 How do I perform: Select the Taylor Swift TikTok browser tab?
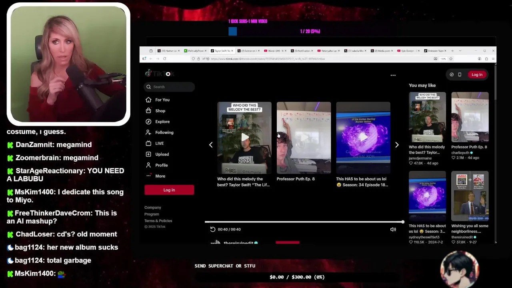pos(222,51)
